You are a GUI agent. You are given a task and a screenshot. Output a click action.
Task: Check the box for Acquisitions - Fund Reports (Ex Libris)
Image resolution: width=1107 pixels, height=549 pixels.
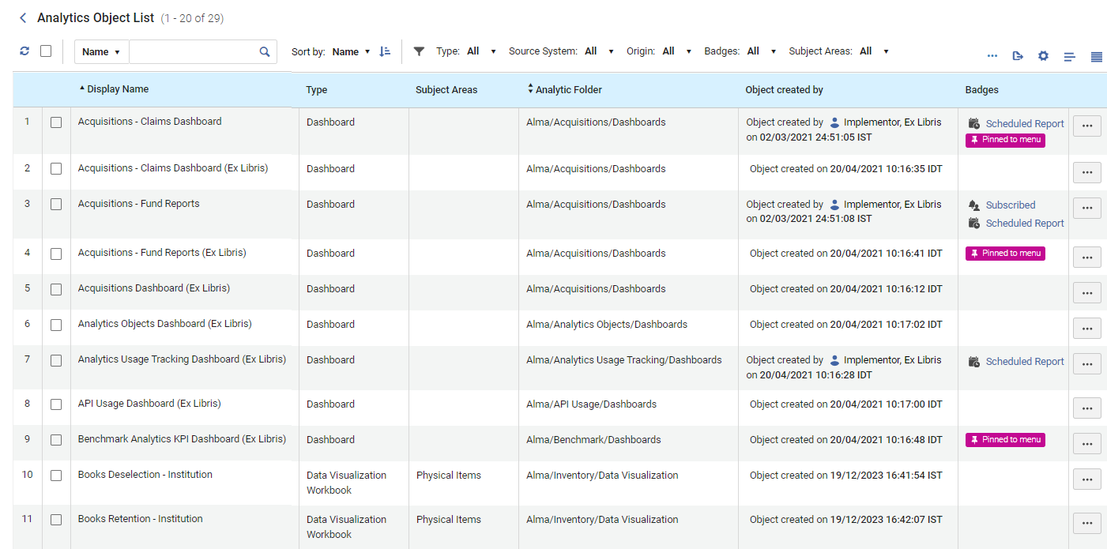pyautogui.click(x=56, y=254)
